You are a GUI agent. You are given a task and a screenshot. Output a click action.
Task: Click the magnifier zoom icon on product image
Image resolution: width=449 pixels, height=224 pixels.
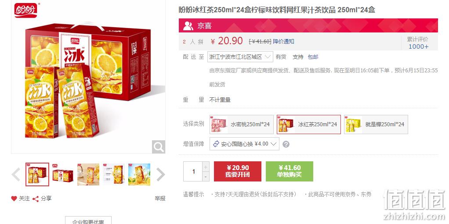click(158, 147)
